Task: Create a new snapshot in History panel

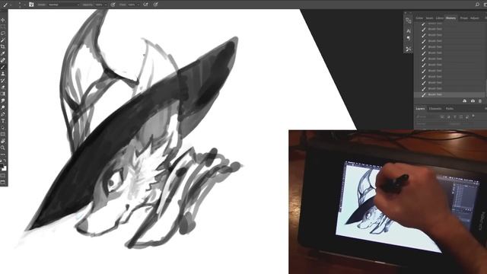Action: [473, 101]
